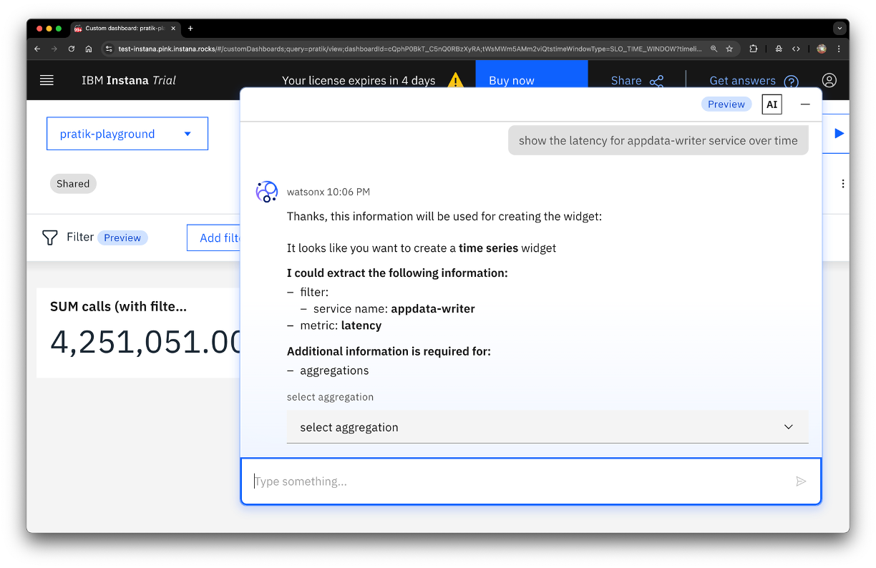Viewport: 876px width, 568px height.
Task: Click the blue play arrow icon
Action: (x=839, y=134)
